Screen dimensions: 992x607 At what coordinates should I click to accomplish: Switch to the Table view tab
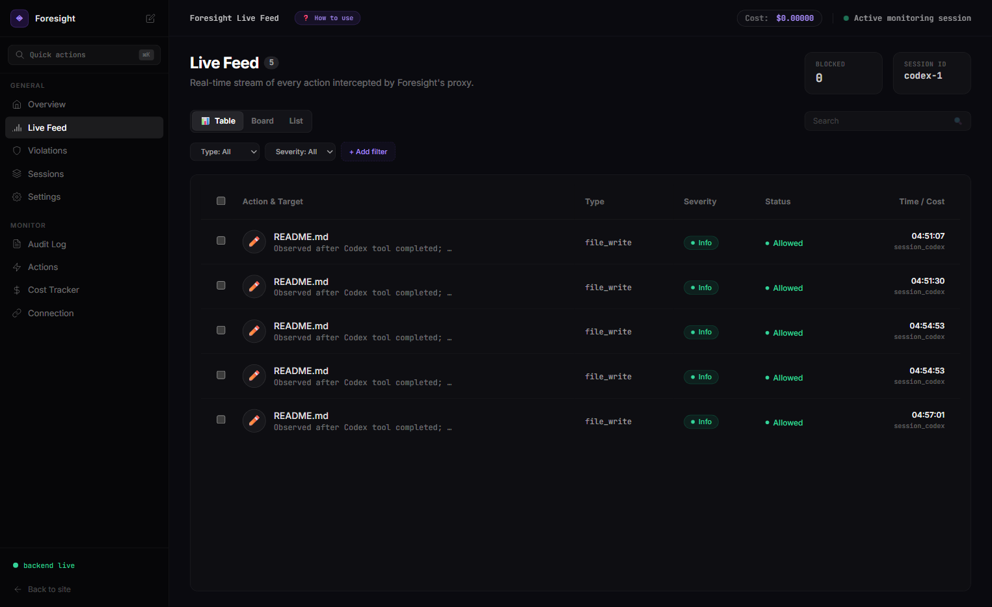tap(218, 121)
